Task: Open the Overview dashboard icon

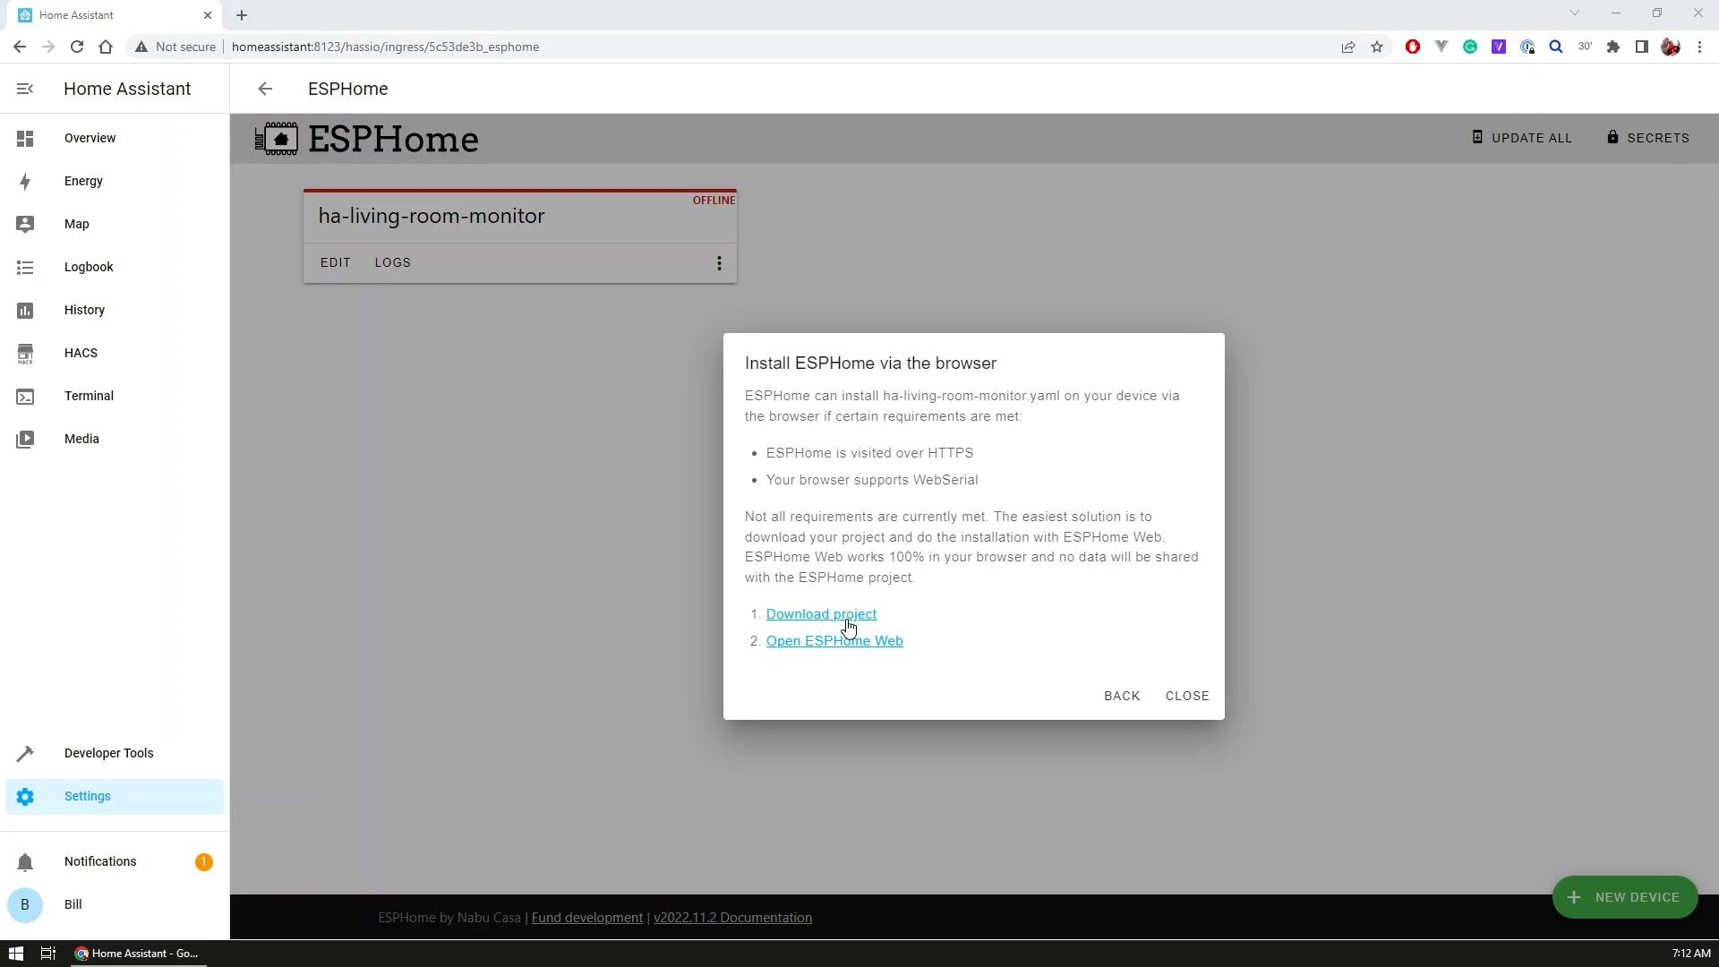Action: pos(25,138)
